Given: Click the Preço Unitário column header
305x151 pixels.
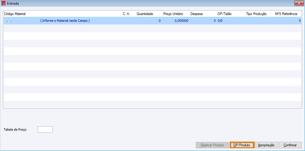Looking at the screenshot, I should coord(176,14).
